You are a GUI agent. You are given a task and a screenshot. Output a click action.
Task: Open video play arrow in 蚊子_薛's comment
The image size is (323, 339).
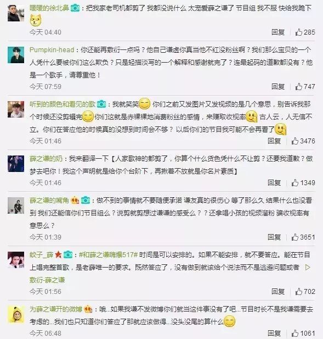(x=308, y=268)
